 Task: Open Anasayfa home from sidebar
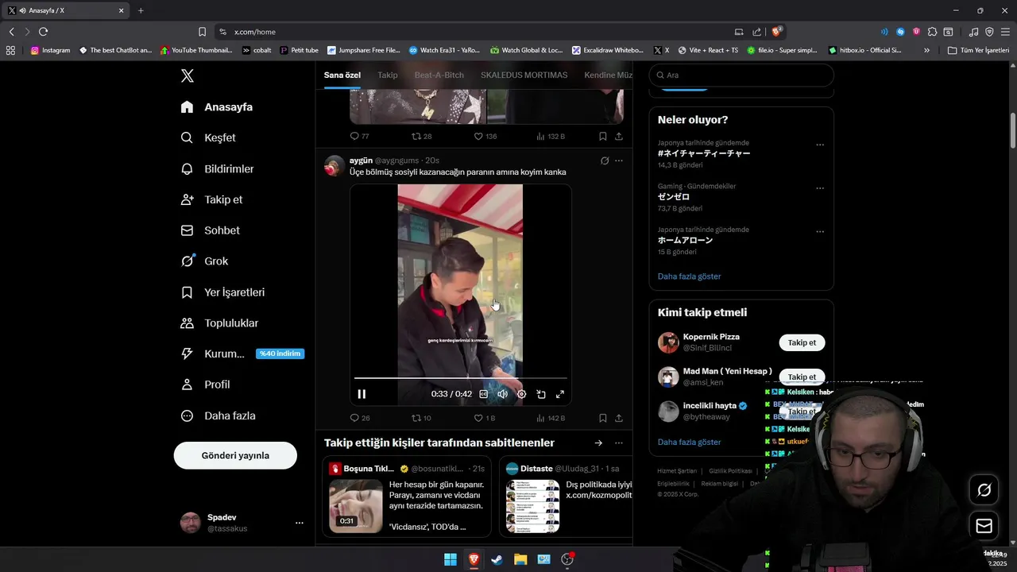pos(217,106)
